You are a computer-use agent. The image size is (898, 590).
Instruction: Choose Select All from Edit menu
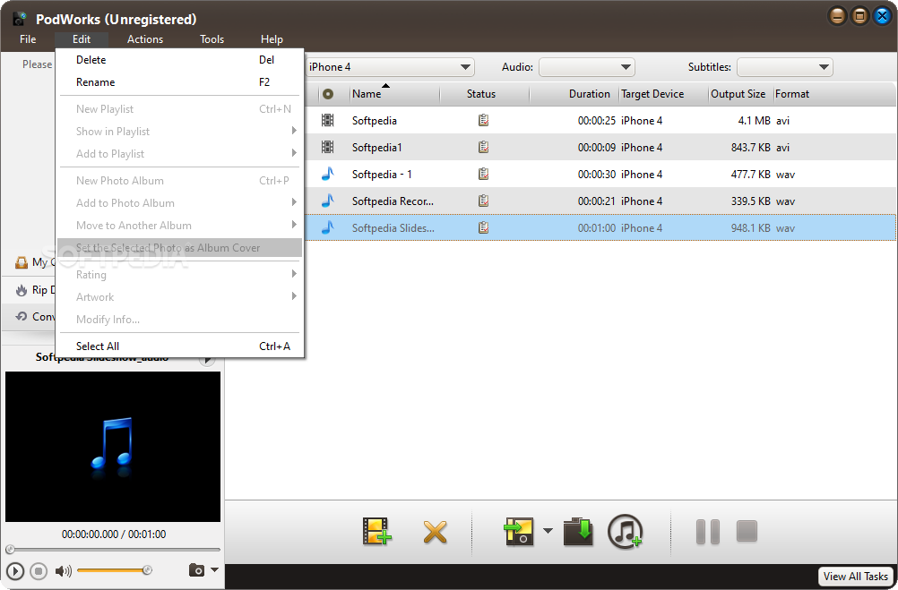[180, 346]
